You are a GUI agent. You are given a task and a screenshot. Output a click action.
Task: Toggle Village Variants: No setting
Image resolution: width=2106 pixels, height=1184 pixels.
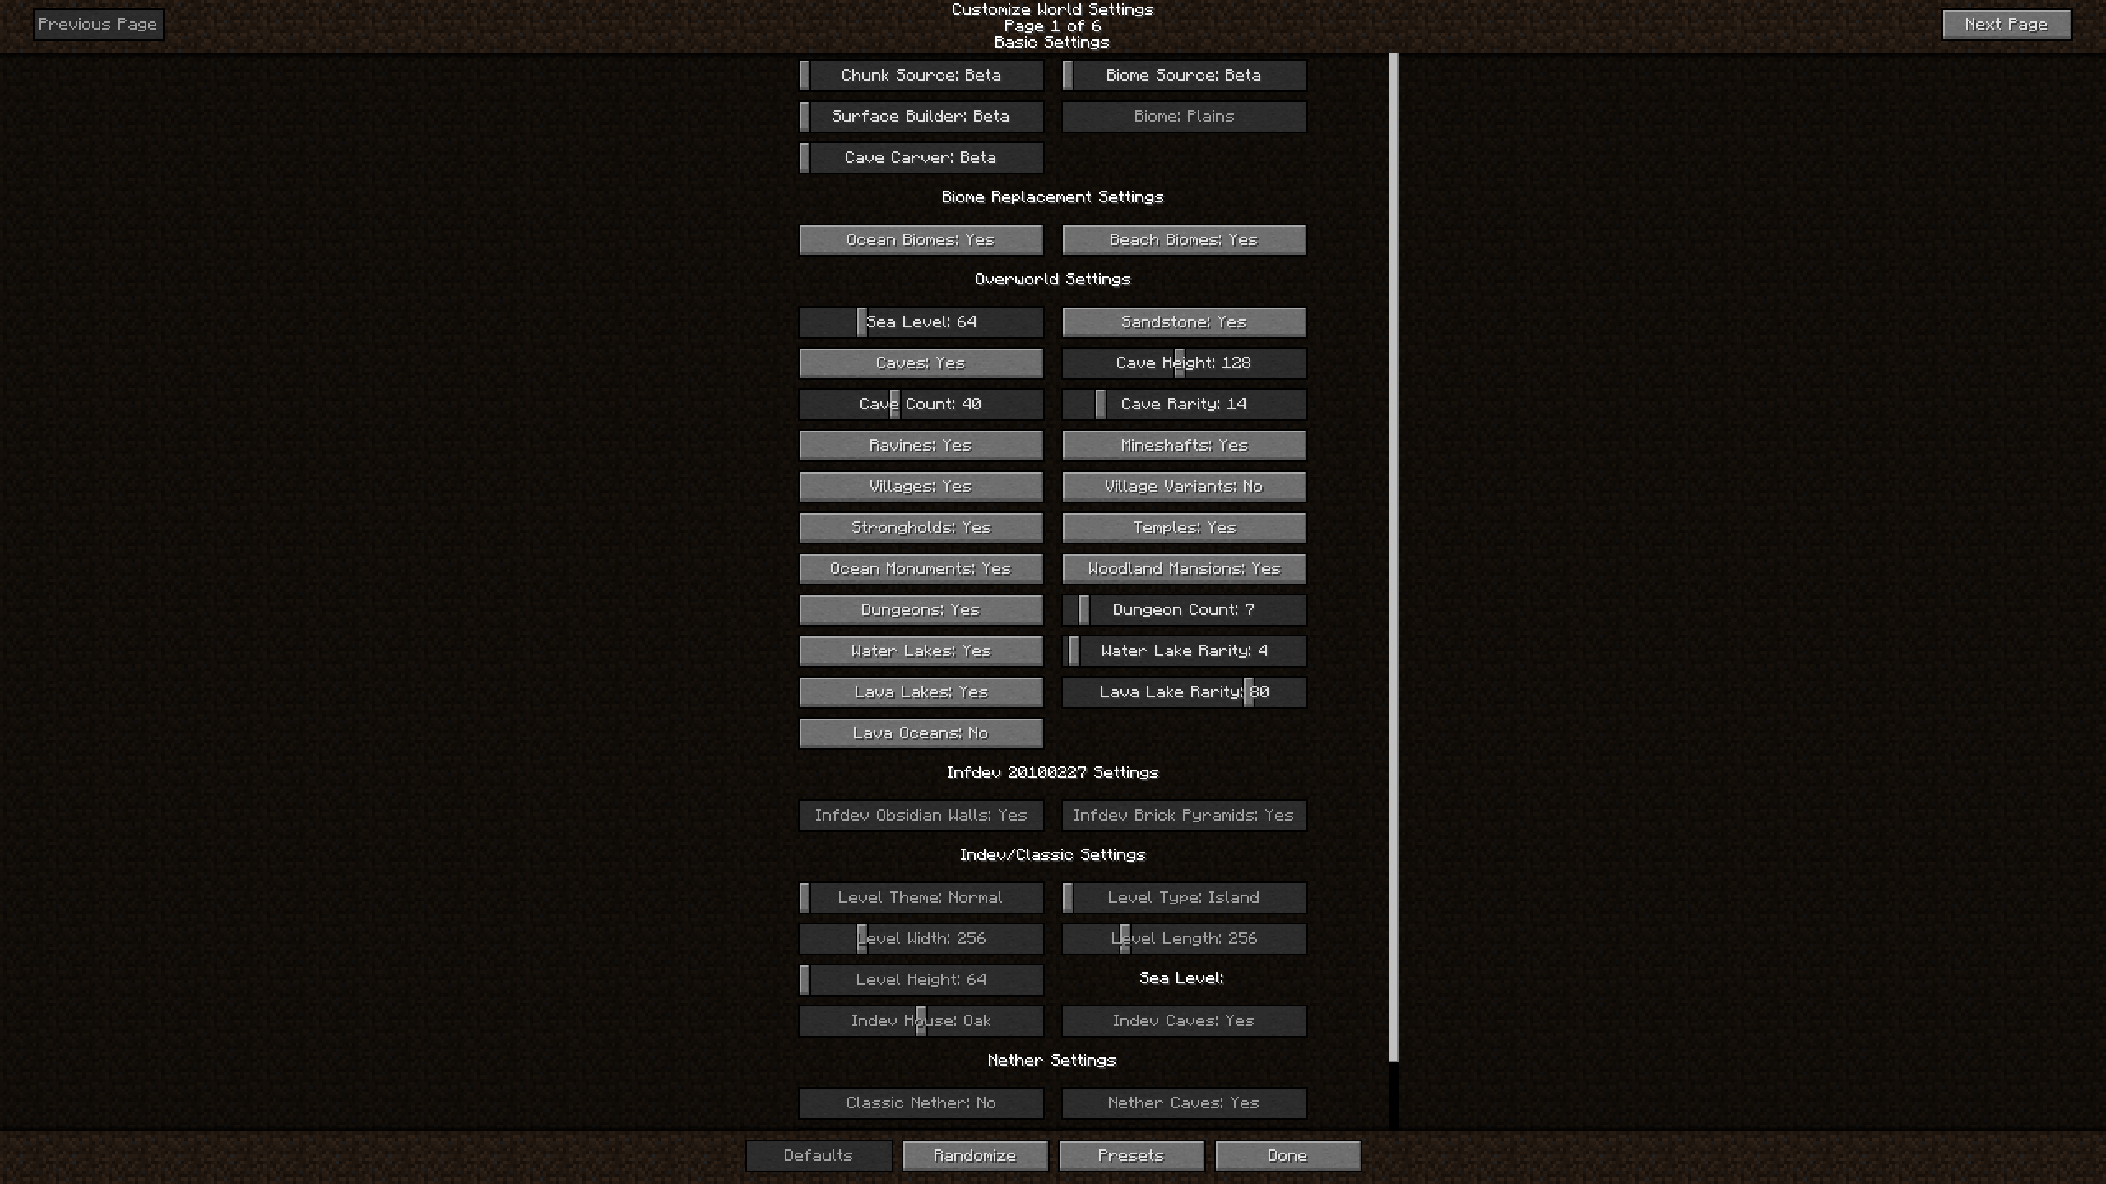[x=1183, y=484]
